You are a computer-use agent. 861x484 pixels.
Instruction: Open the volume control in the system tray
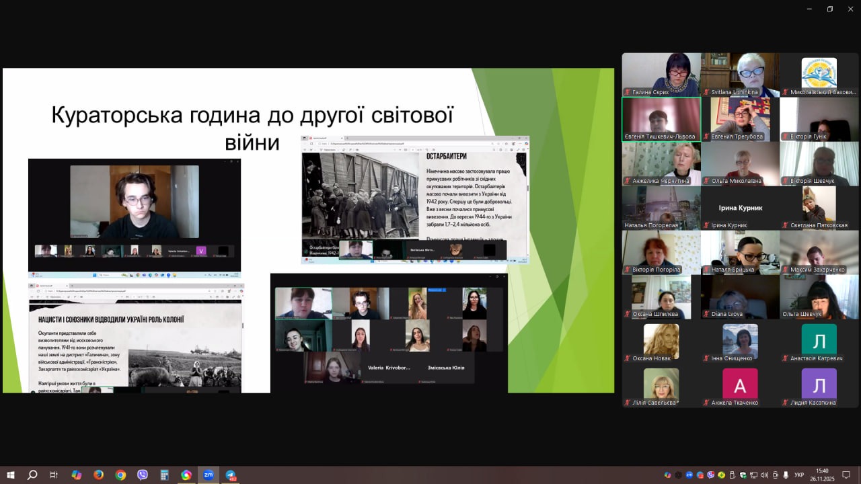(x=764, y=475)
